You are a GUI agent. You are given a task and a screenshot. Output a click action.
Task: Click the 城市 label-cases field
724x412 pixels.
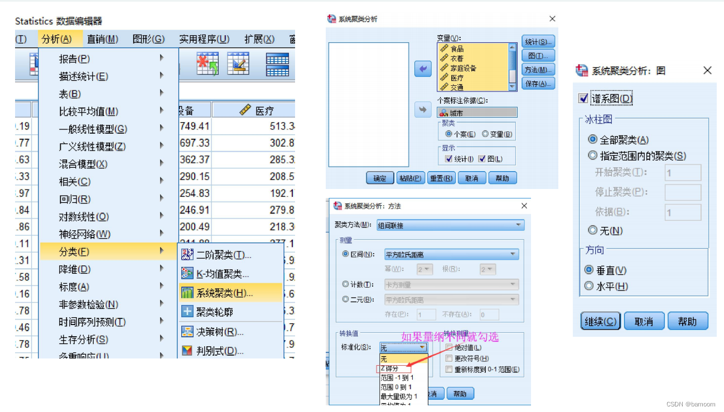[x=477, y=113]
